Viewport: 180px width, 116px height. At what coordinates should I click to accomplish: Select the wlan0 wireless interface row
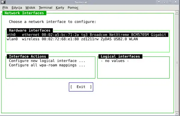[88, 39]
